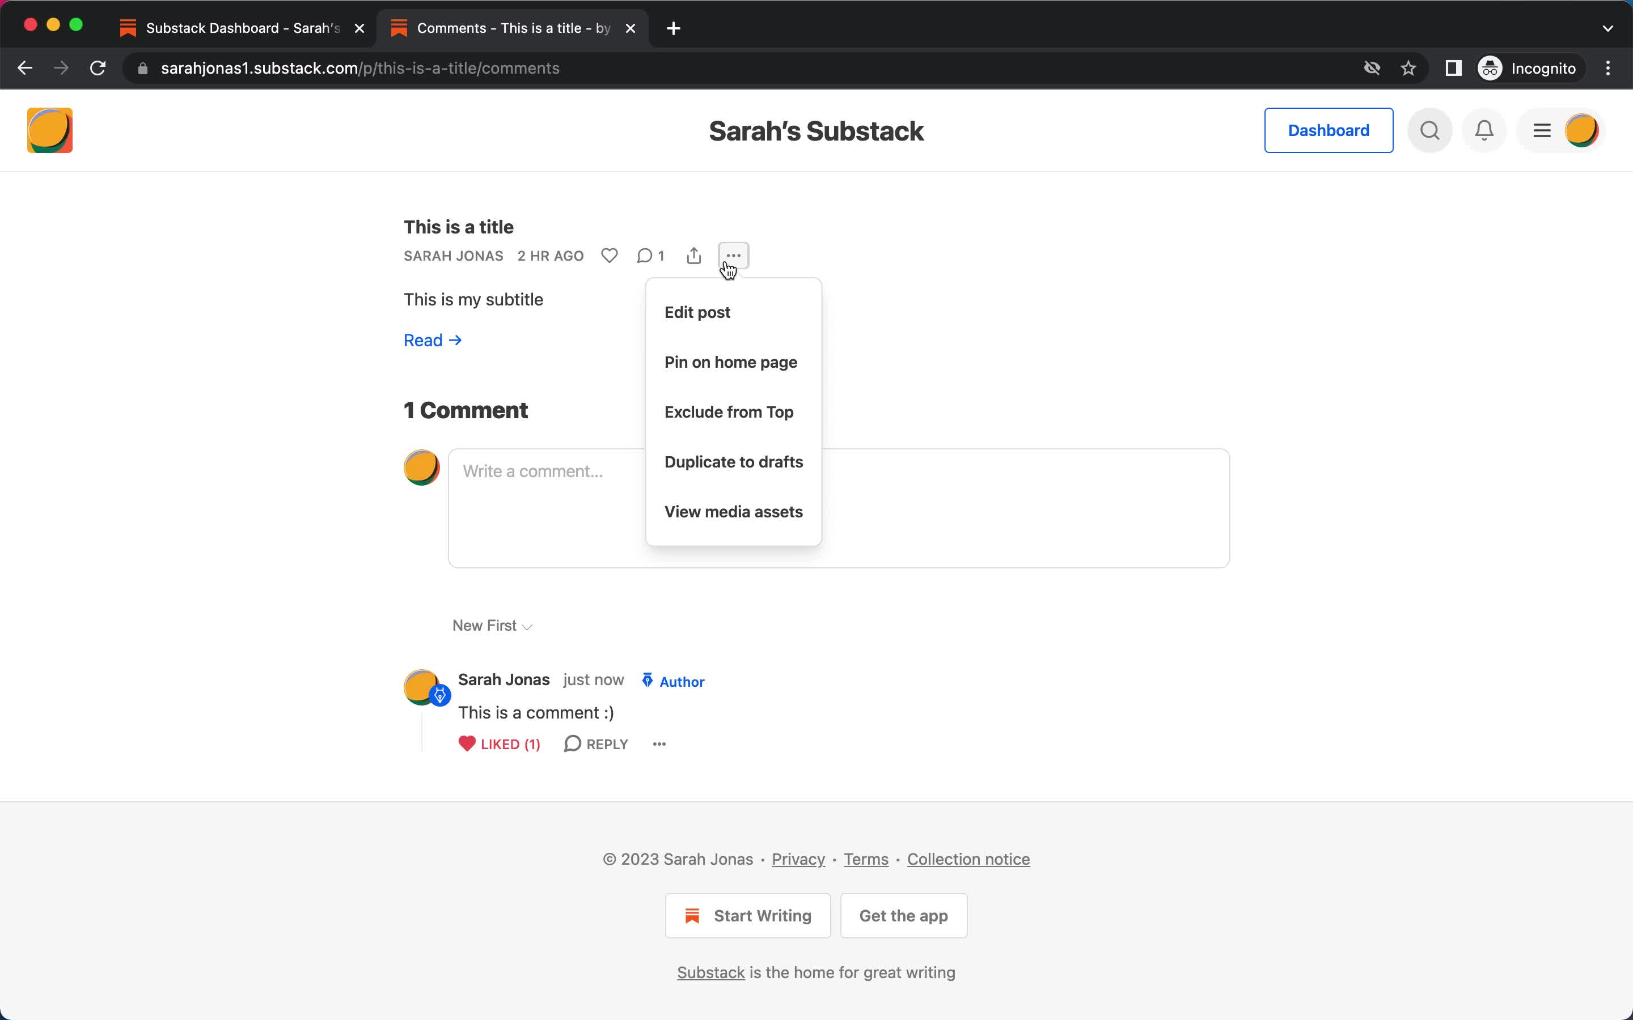The width and height of the screenshot is (1633, 1020).
Task: Click 'Read →' link on post
Action: pyautogui.click(x=433, y=339)
